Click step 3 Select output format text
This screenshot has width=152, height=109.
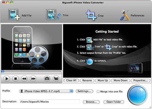point(101,53)
